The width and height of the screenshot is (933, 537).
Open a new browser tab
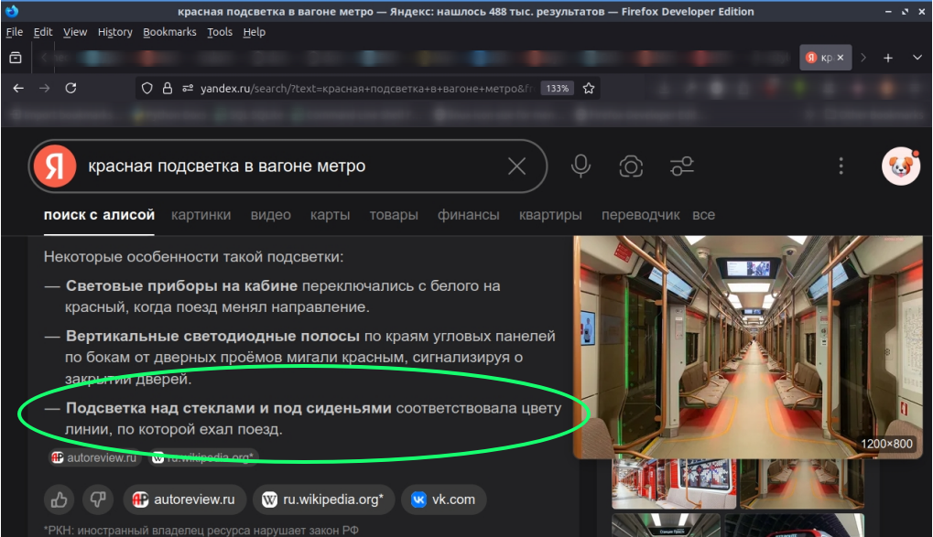pyautogui.click(x=887, y=58)
